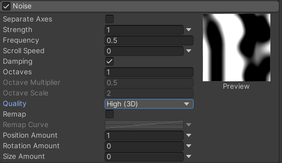Uncheck the Damping checkbox
The width and height of the screenshot is (282, 163).
[x=109, y=61]
